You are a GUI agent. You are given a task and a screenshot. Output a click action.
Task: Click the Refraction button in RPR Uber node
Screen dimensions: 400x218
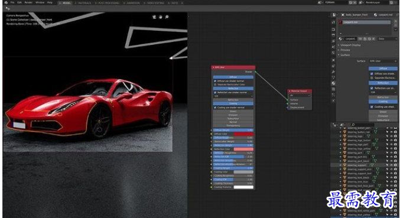point(233,100)
